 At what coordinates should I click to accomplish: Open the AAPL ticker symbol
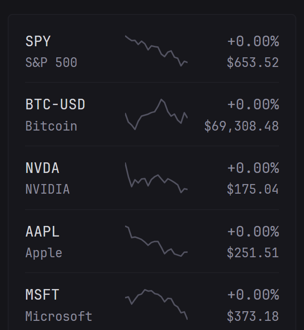[x=42, y=232]
